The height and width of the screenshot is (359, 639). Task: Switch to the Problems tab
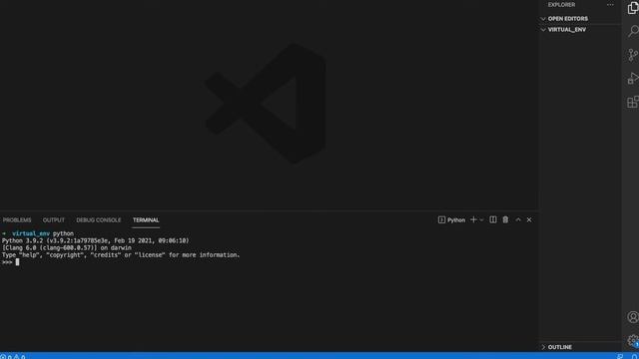17,220
